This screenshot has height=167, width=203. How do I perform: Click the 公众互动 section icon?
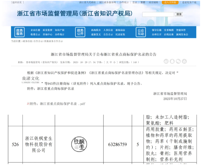point(141,32)
